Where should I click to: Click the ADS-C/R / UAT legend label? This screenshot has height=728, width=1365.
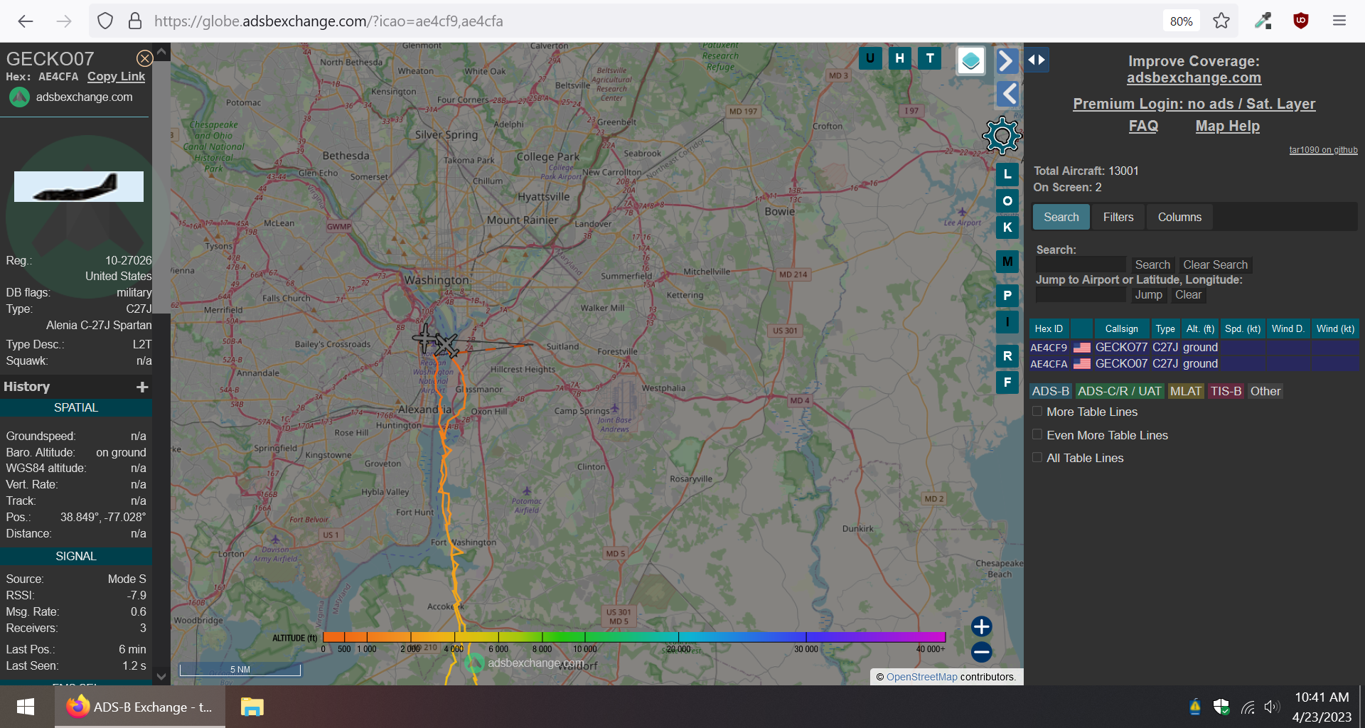pos(1119,391)
